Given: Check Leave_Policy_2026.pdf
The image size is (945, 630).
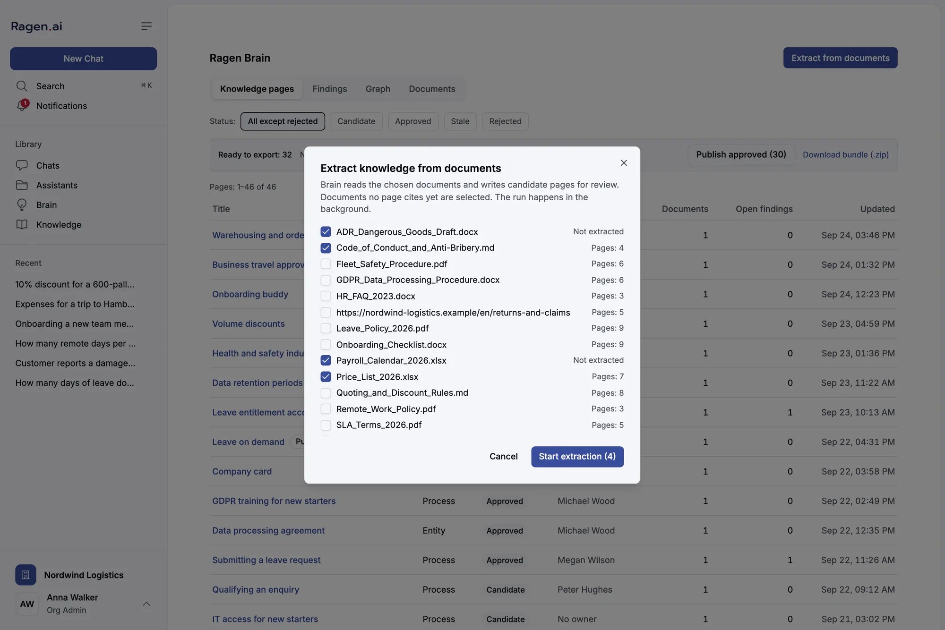Looking at the screenshot, I should point(326,328).
